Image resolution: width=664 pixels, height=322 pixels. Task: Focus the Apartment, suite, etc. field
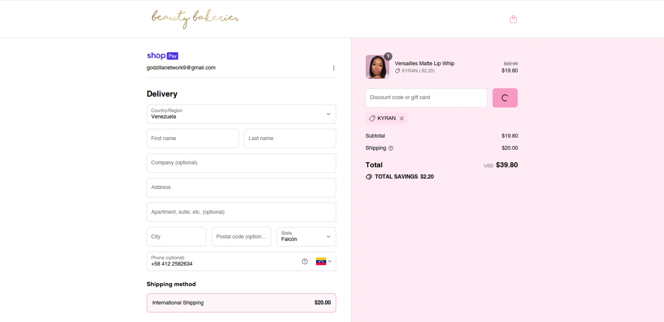click(x=241, y=212)
